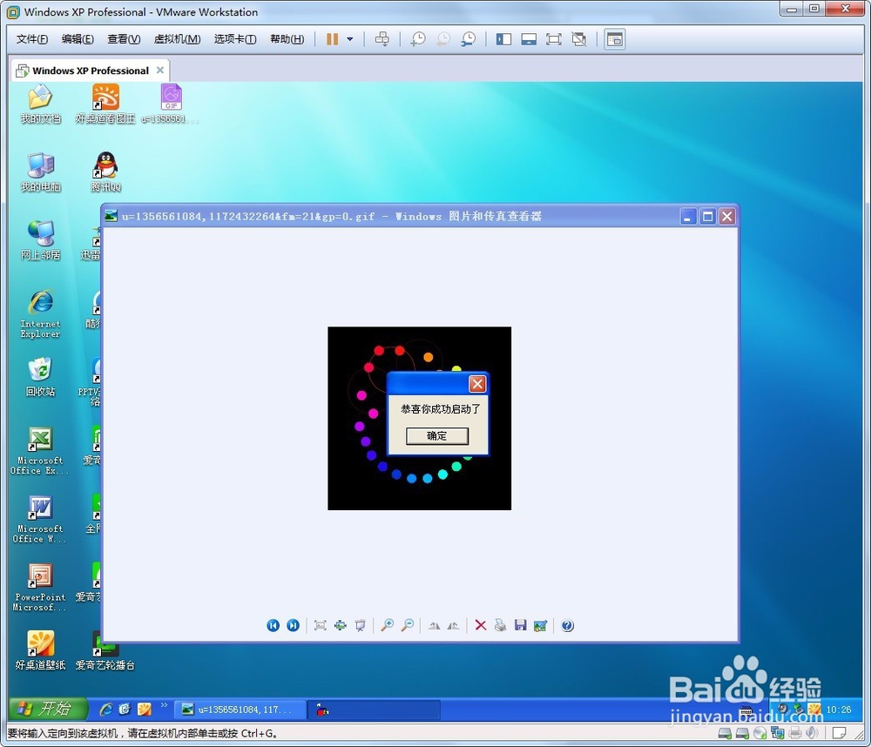Delete image with red X icon
The image size is (871, 747).
481,625
